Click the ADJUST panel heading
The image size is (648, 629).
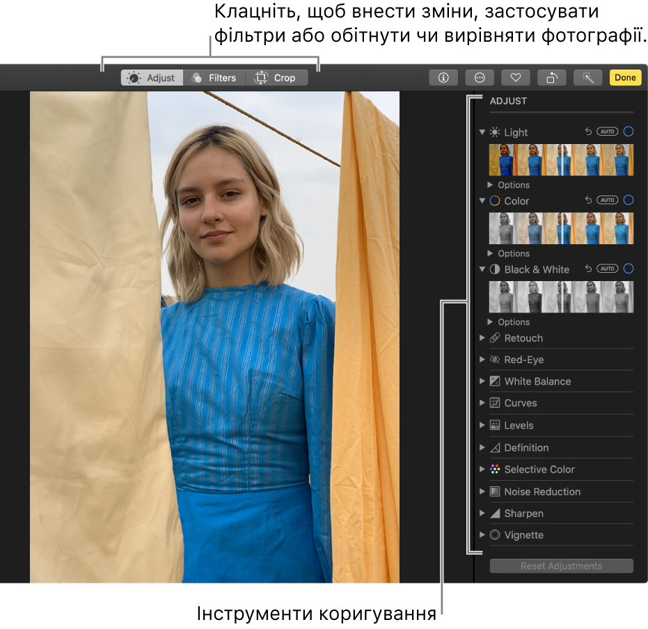click(508, 101)
